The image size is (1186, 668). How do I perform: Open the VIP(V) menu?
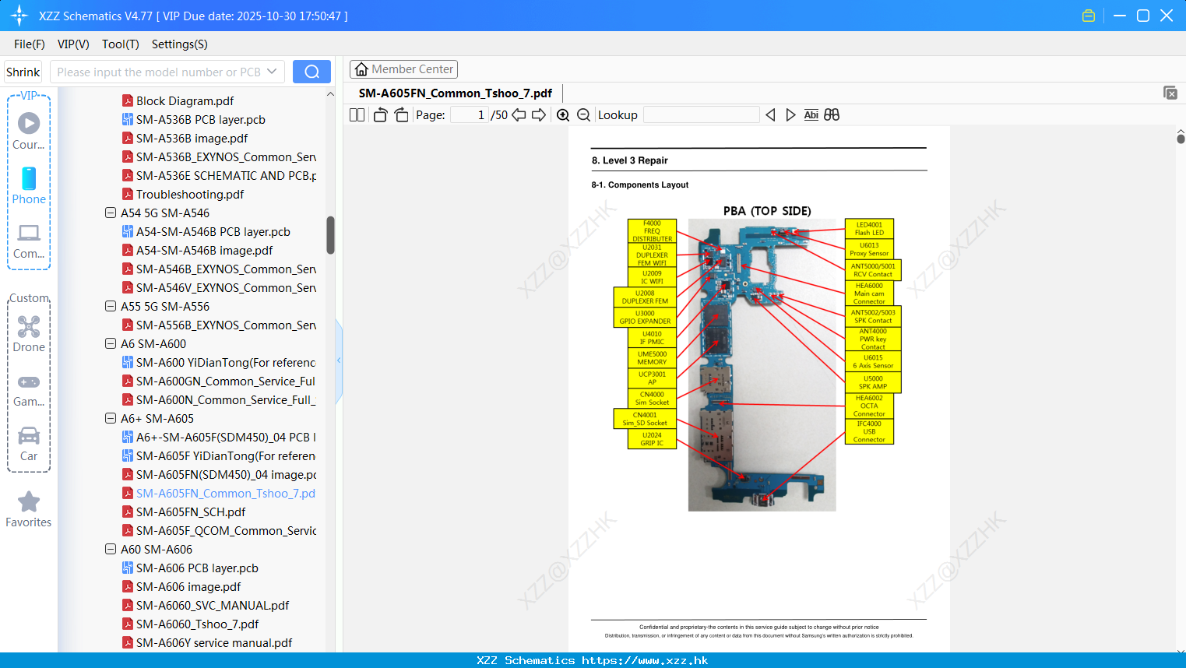click(73, 44)
